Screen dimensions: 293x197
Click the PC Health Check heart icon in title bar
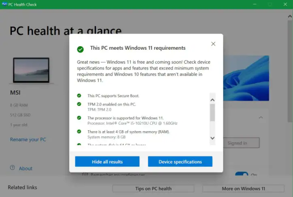coord(4,4)
